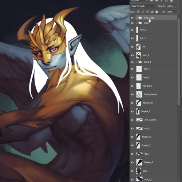The height and width of the screenshot is (182, 182).
Task: Hide the hair_4 layer
Action: click(x=132, y=69)
